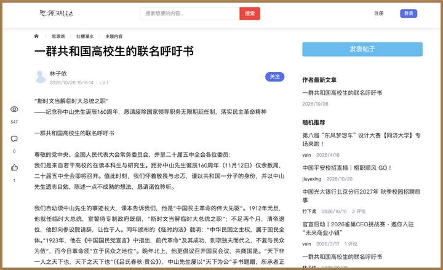443x270 pixels.
Task: Click the view count 547
Action: coord(14,122)
